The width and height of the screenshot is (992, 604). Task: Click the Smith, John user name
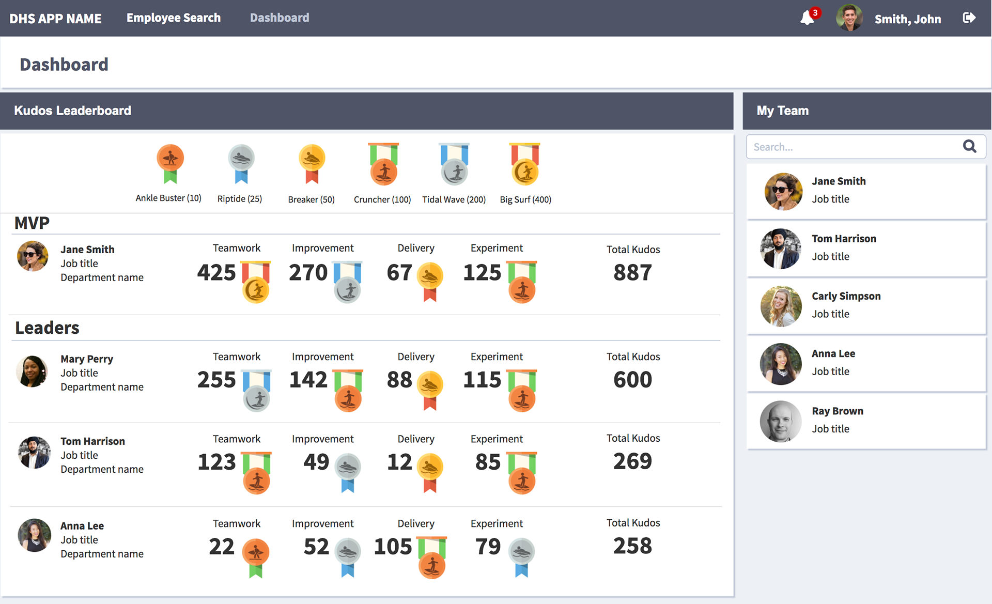click(x=907, y=19)
